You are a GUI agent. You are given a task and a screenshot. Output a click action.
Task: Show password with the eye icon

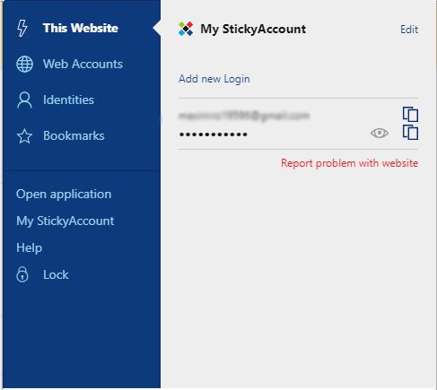pos(380,133)
